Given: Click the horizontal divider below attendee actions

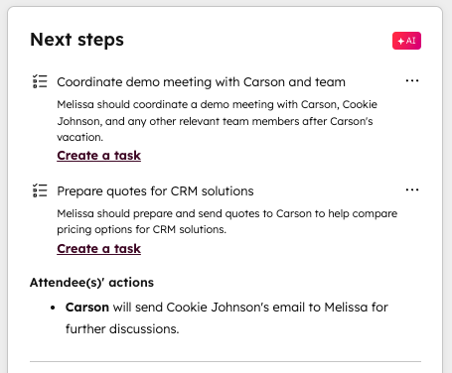Looking at the screenshot, I should click(226, 361).
